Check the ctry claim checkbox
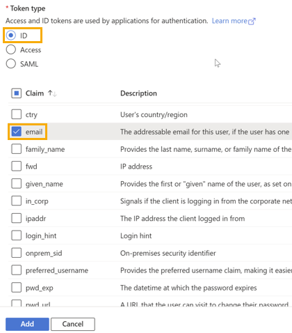Screen dimensions: 292x333 [16, 114]
